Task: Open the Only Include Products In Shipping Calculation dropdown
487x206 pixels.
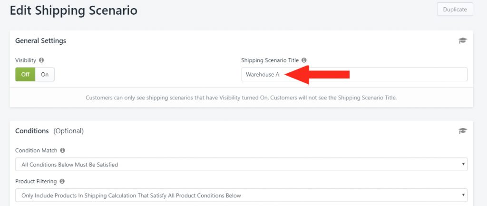Action: pos(241,196)
